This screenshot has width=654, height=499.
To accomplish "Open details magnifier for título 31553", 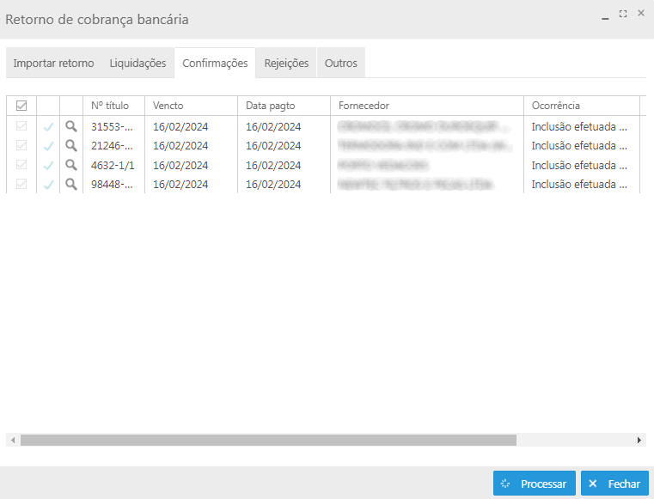I will point(71,125).
